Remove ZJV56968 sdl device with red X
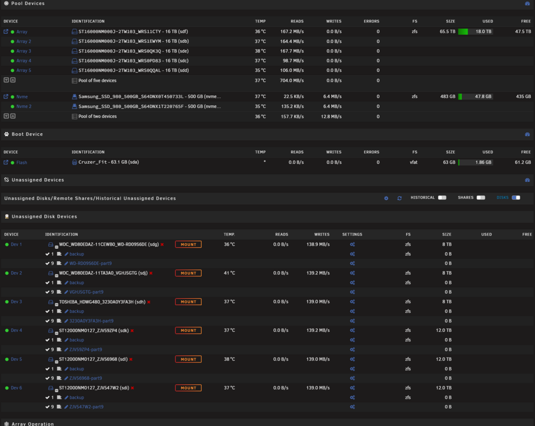 (x=131, y=359)
